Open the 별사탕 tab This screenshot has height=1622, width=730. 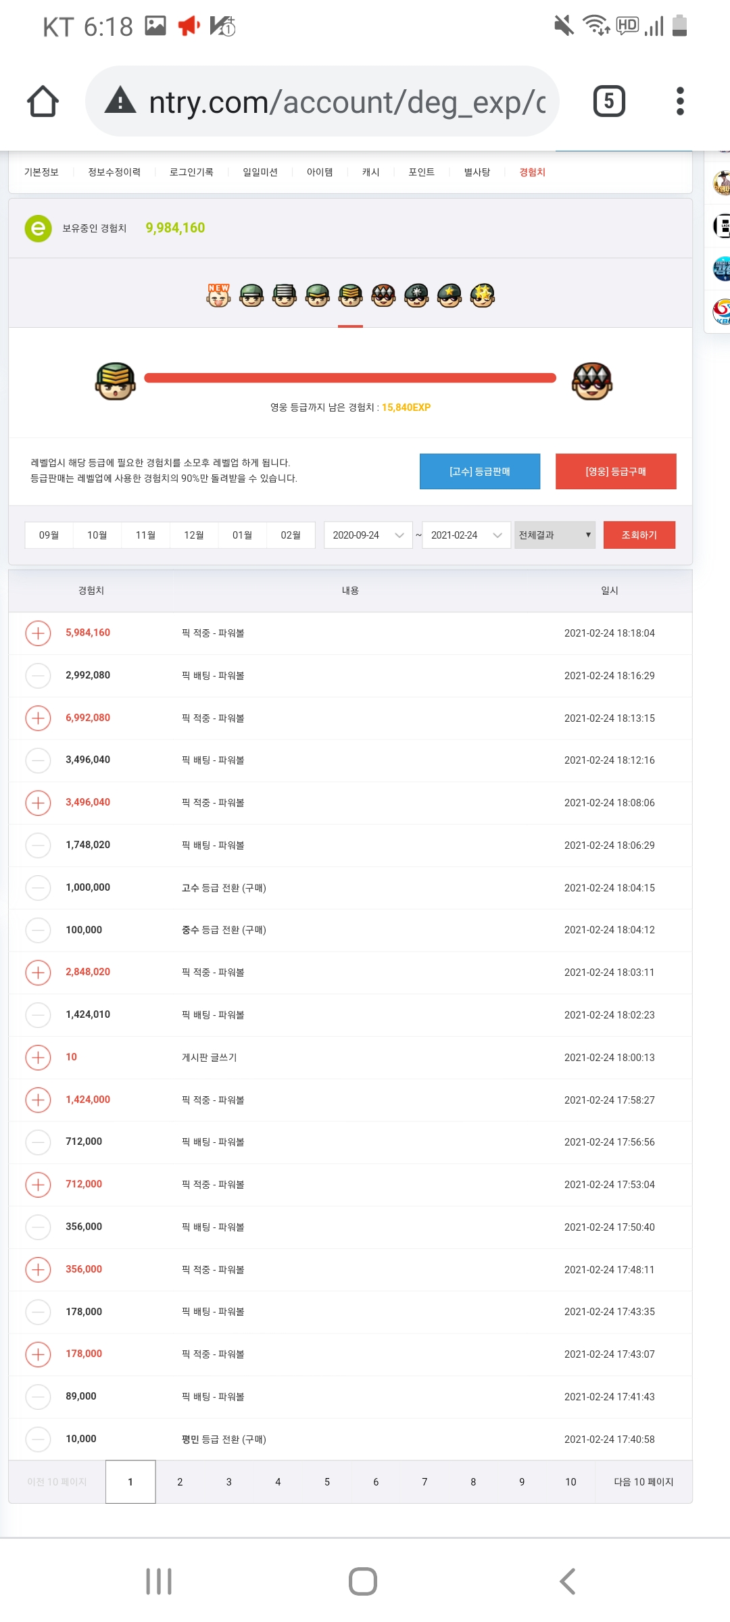[x=477, y=172]
